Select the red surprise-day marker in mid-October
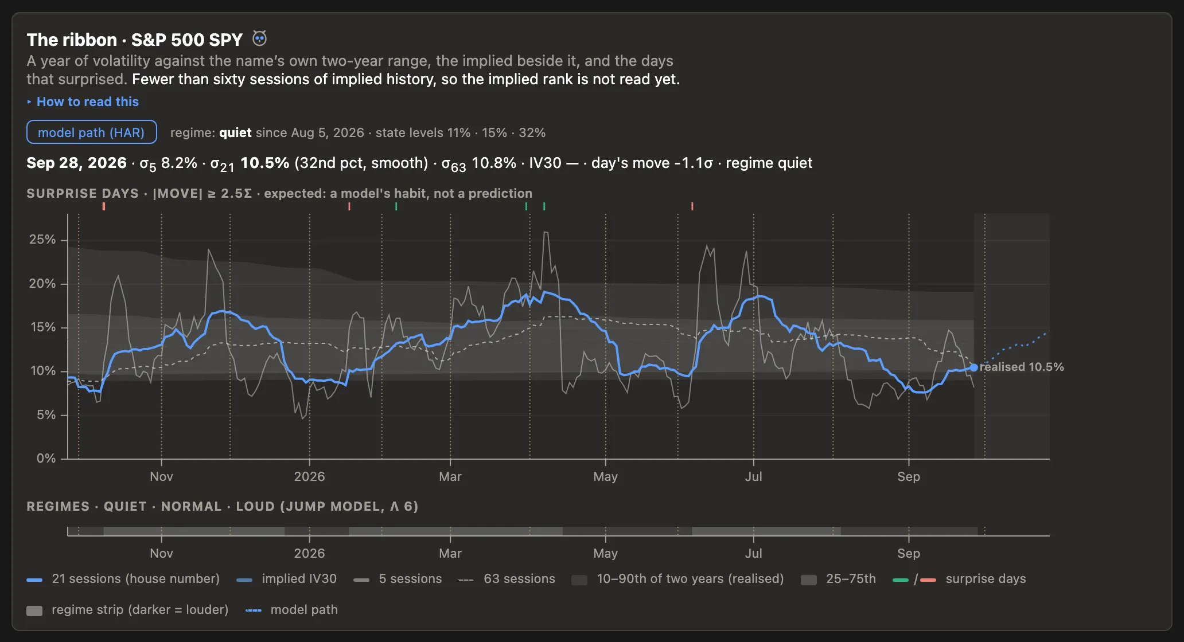Image resolution: width=1184 pixels, height=642 pixels. (104, 206)
